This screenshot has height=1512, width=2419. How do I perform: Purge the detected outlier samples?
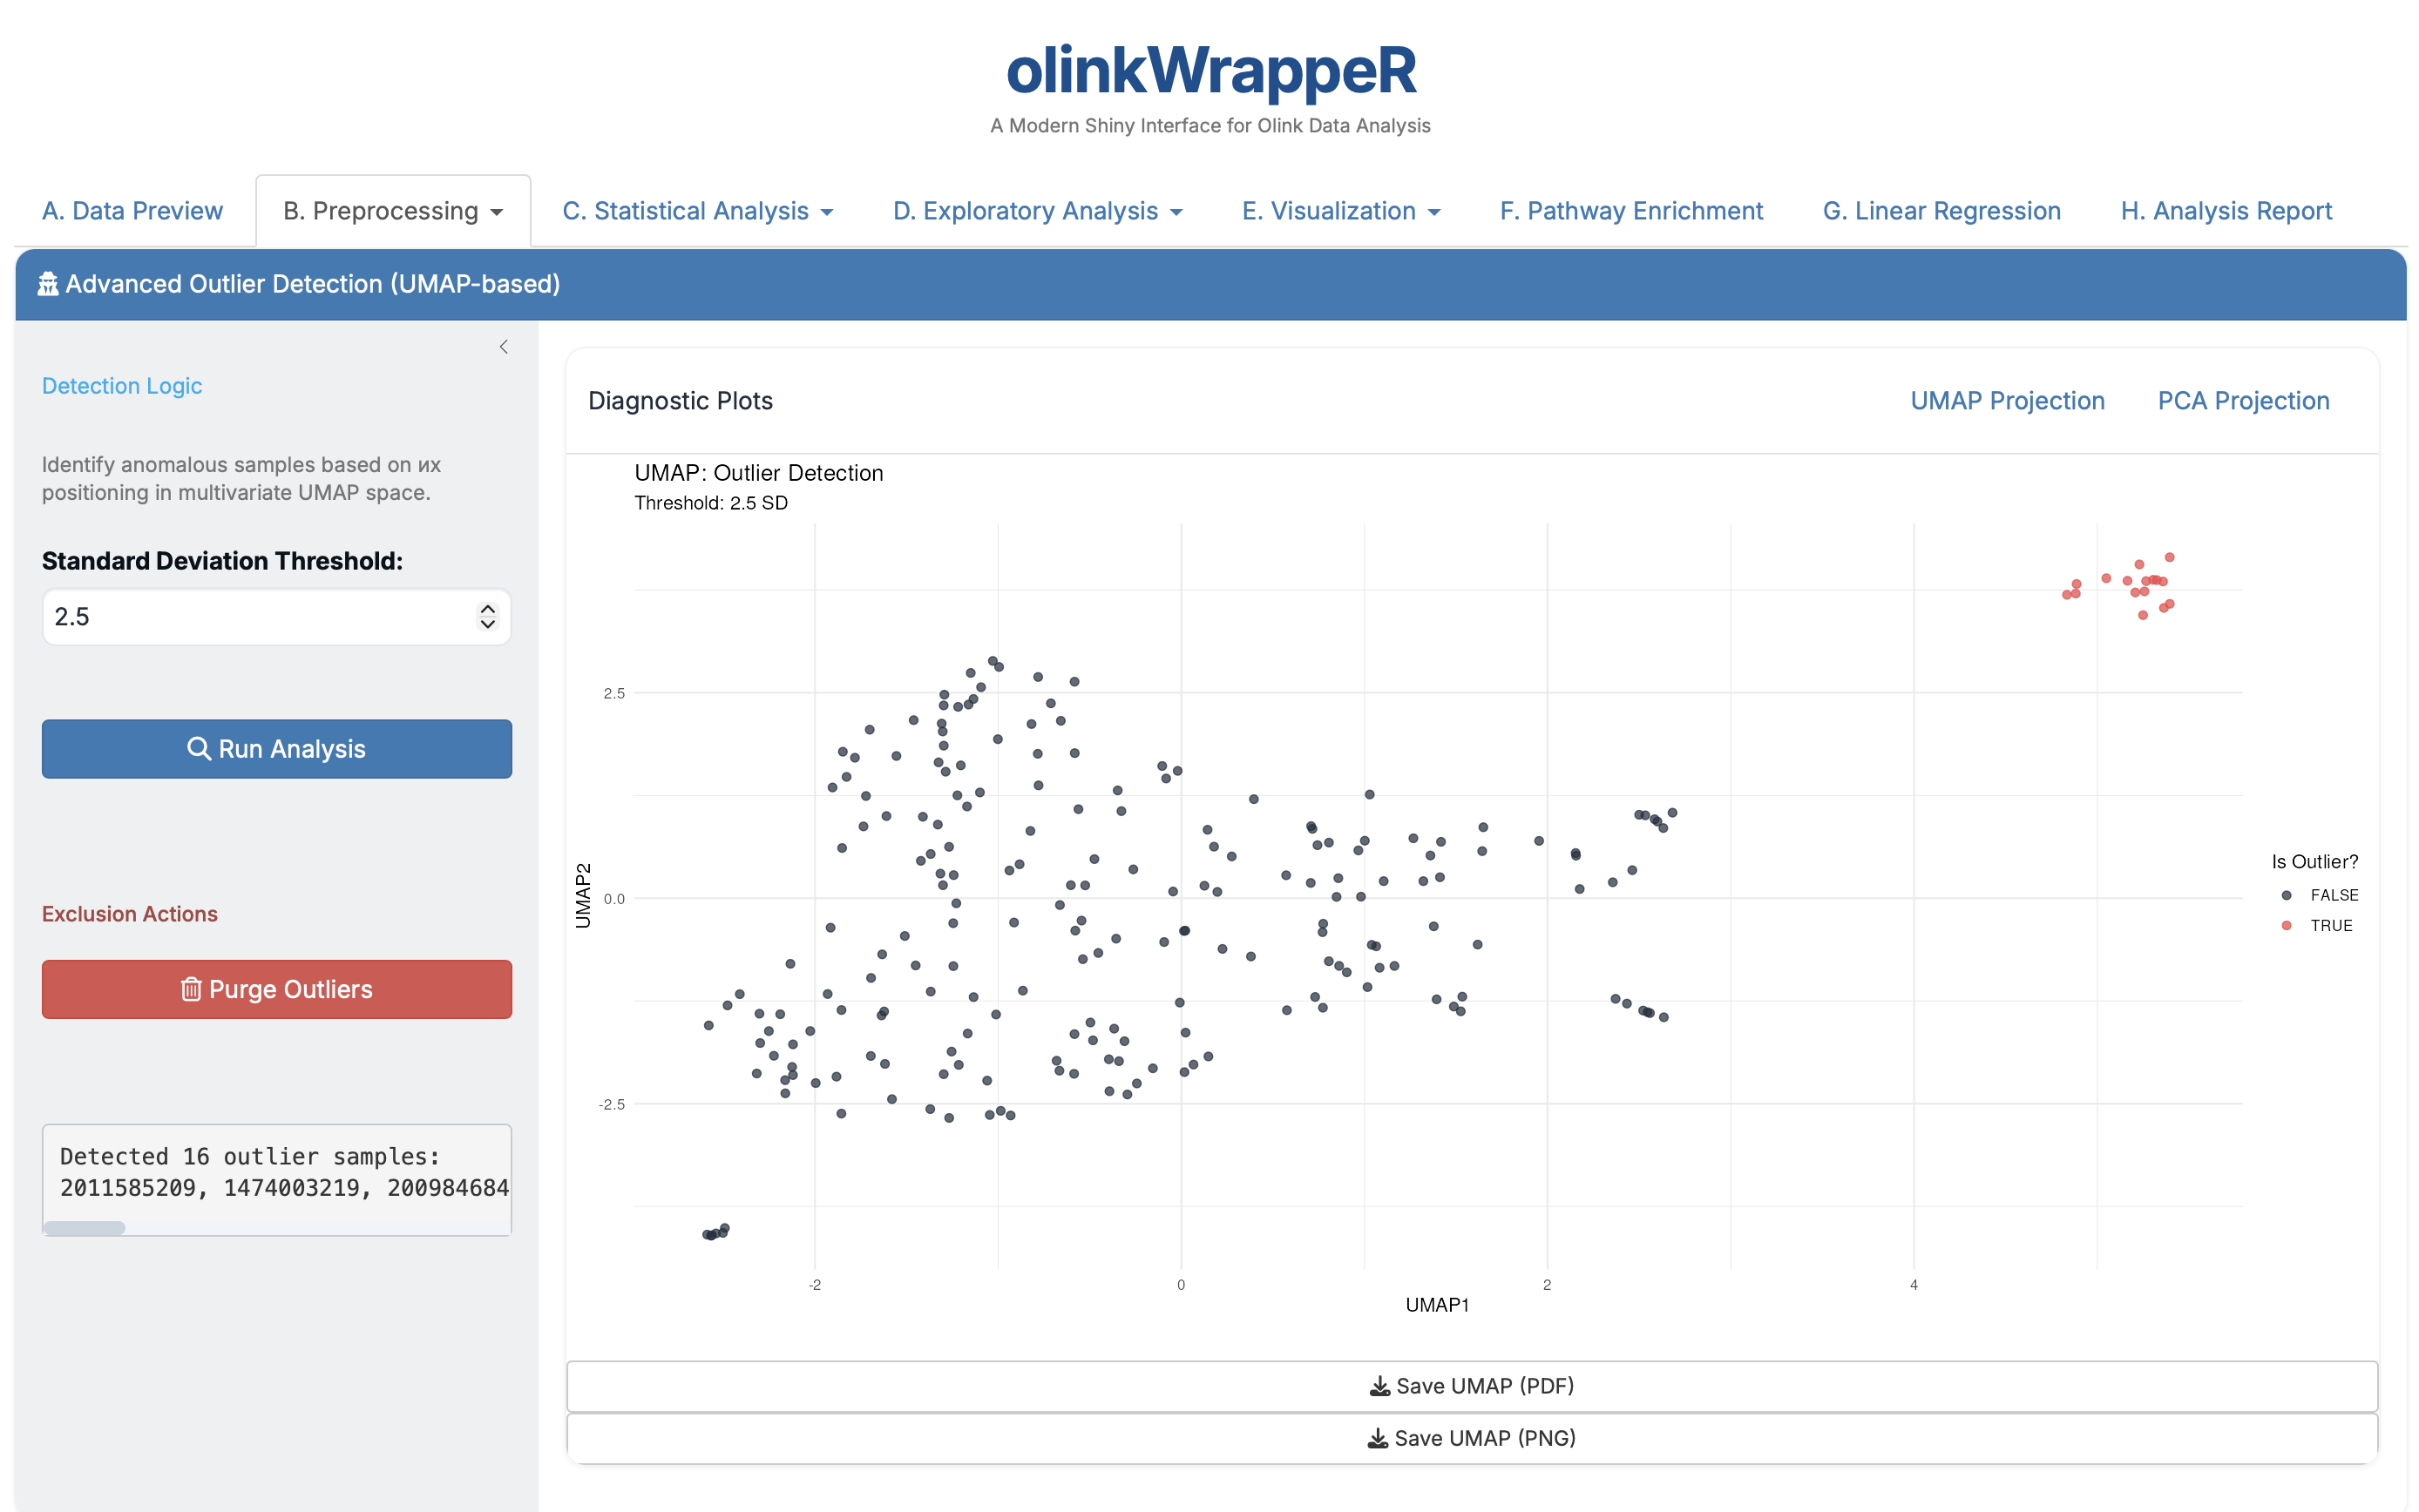[276, 989]
